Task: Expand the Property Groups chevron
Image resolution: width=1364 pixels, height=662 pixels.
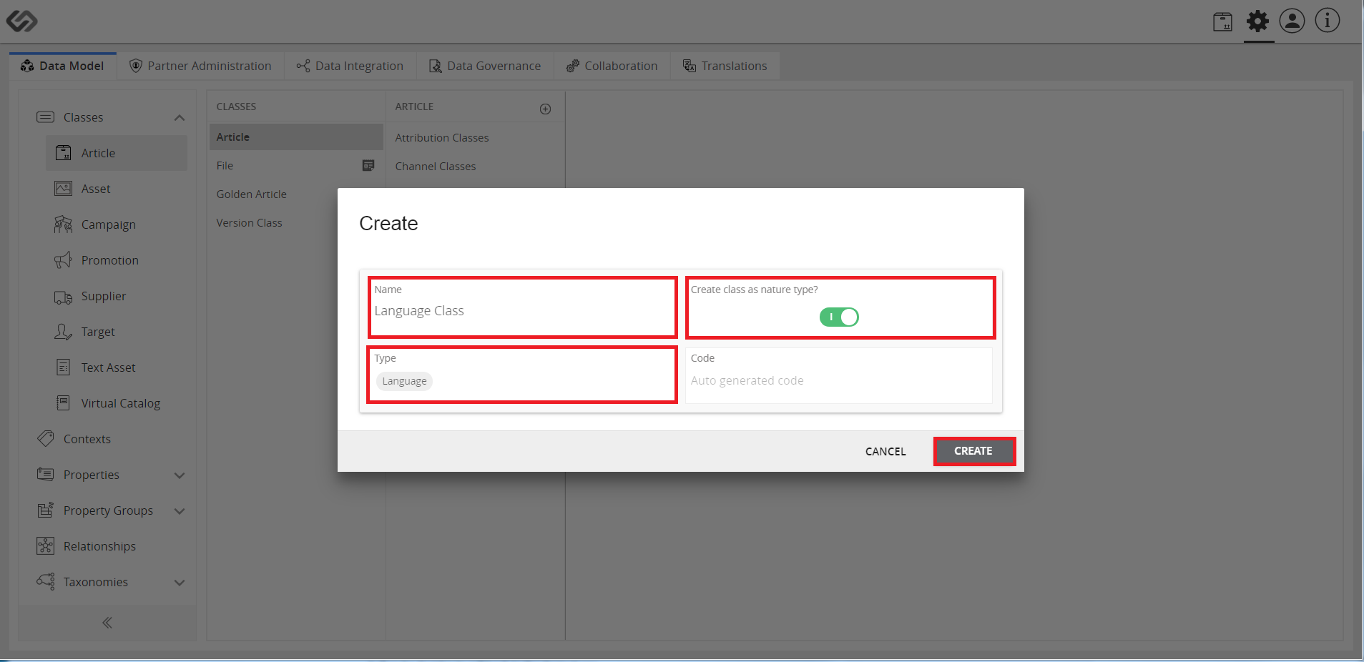Action: (x=180, y=510)
